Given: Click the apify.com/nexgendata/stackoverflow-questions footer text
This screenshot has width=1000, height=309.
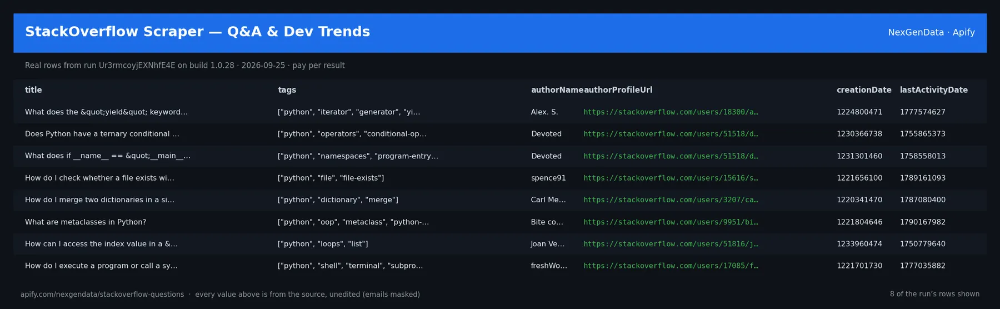Looking at the screenshot, I should coord(102,295).
